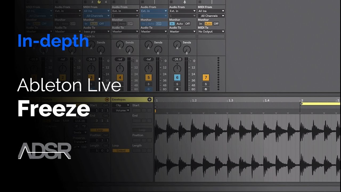Click track 5 pan knob

click(148, 68)
